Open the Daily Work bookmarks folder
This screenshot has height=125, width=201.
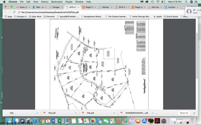click(x=35, y=17)
